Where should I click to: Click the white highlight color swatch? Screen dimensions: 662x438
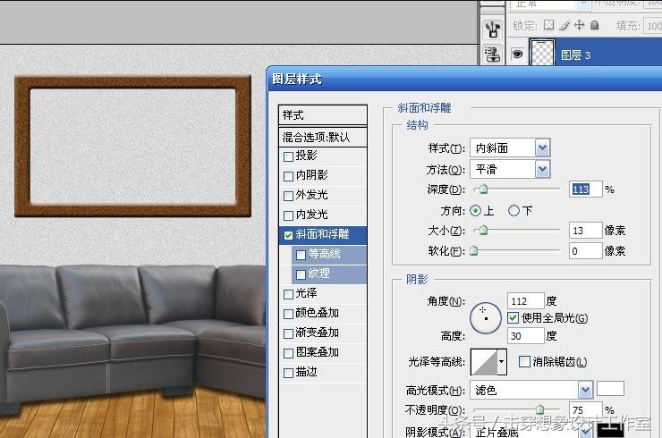point(611,389)
